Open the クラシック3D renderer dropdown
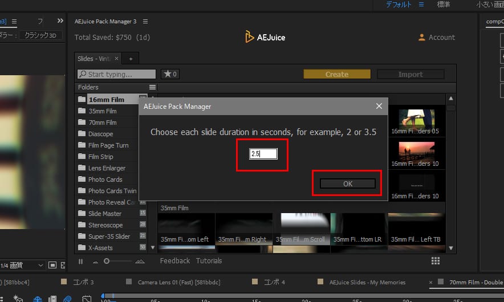 (x=40, y=35)
